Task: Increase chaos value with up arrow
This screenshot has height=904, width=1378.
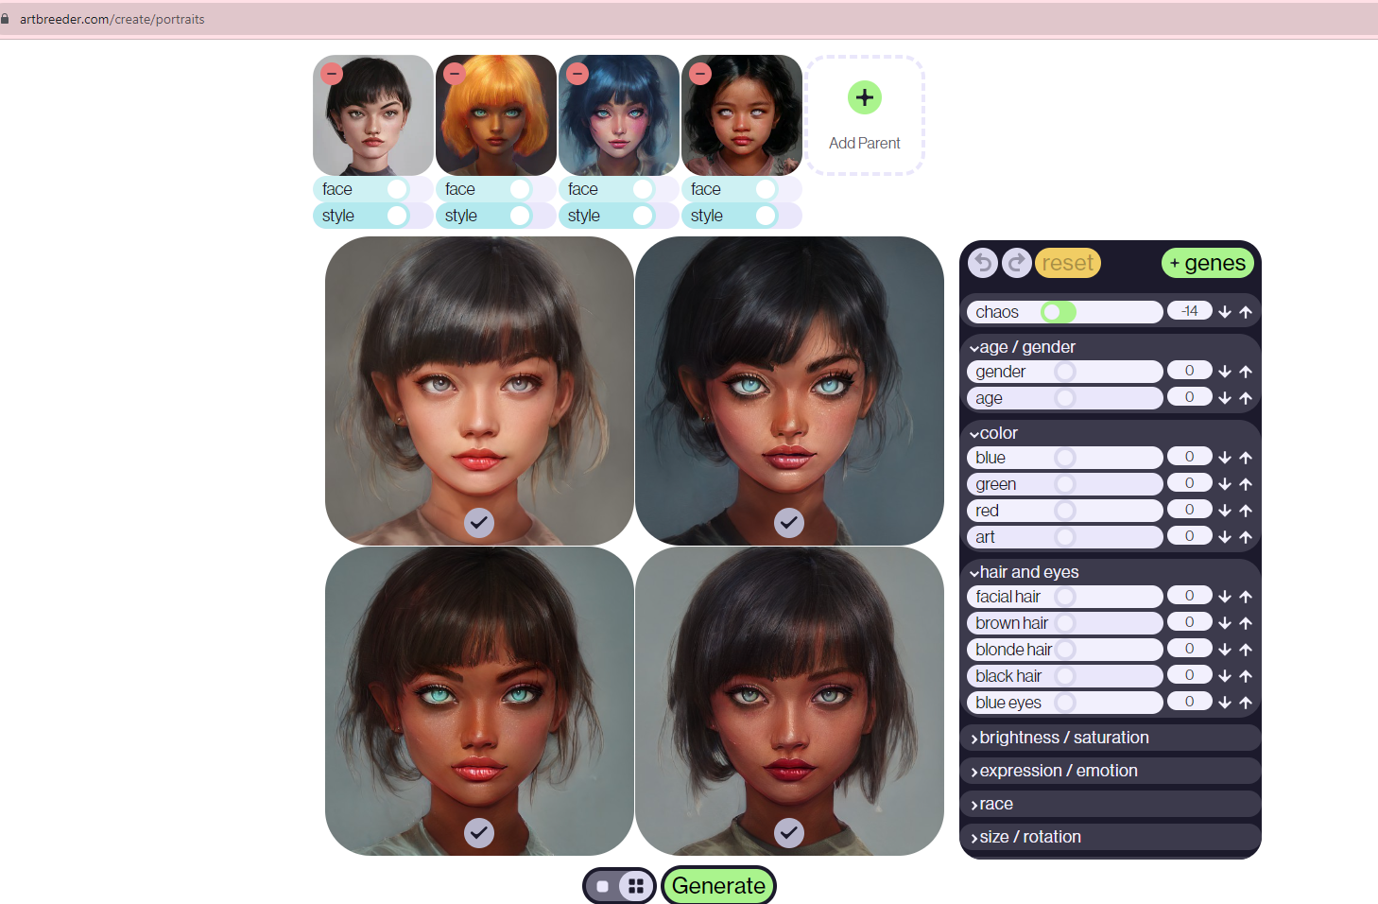Action: (x=1246, y=312)
